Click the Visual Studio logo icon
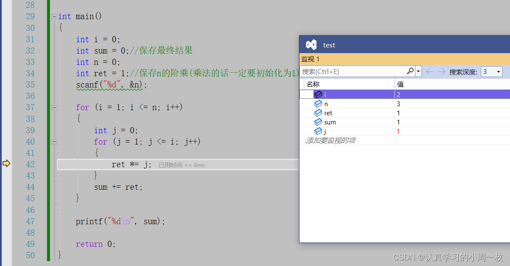Viewport: 510px width, 266px height. coord(311,45)
